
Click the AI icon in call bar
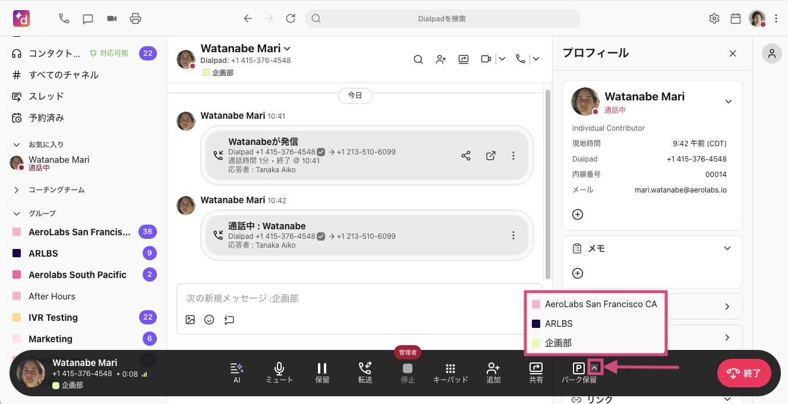[x=237, y=369]
